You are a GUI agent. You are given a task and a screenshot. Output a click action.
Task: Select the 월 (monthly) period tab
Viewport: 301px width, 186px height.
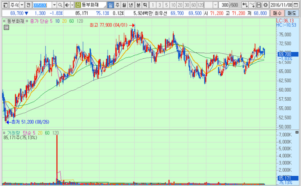(x=124, y=5)
